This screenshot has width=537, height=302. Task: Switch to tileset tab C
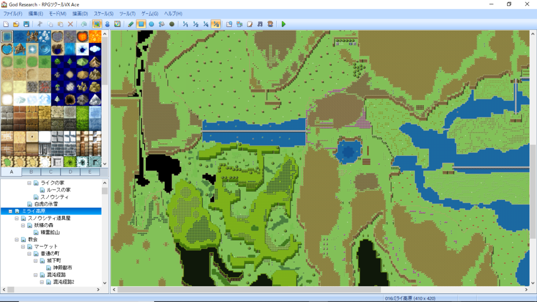tap(51, 172)
